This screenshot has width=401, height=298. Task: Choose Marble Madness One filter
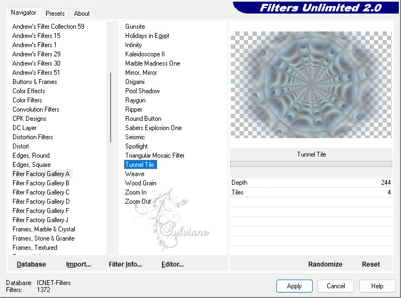point(153,63)
